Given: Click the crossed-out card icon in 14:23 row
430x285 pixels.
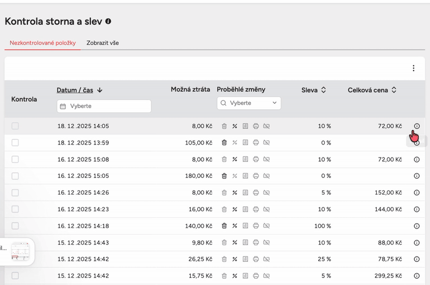Looking at the screenshot, I should pos(267,209).
